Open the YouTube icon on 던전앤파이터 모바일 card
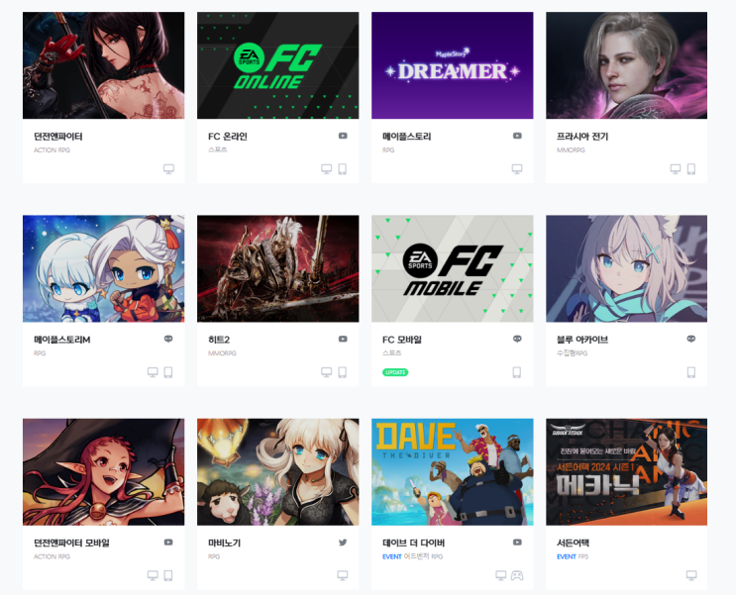This screenshot has width=736, height=595. tap(168, 543)
